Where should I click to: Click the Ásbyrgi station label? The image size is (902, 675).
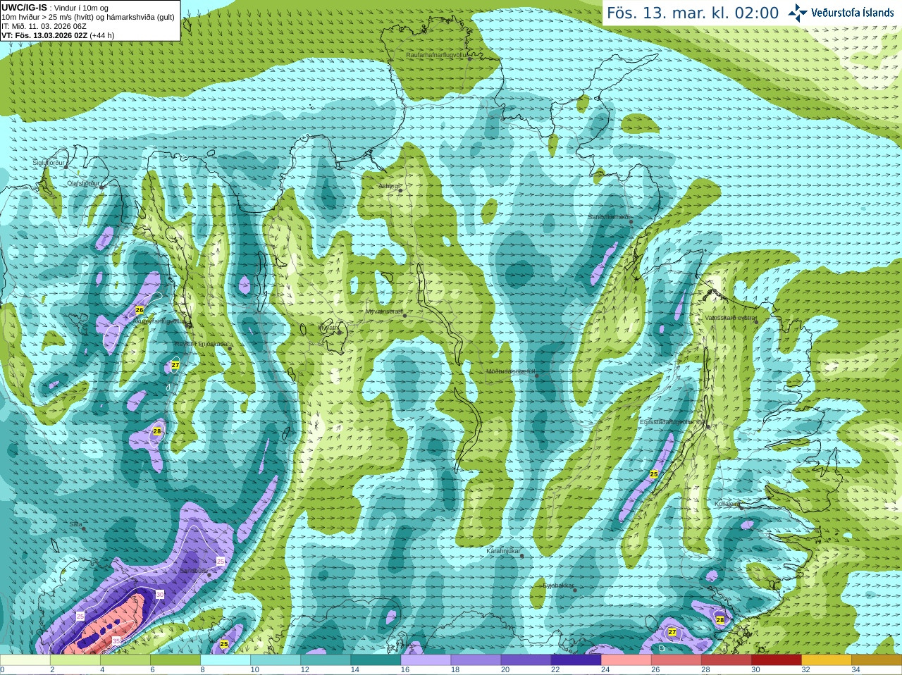point(388,186)
